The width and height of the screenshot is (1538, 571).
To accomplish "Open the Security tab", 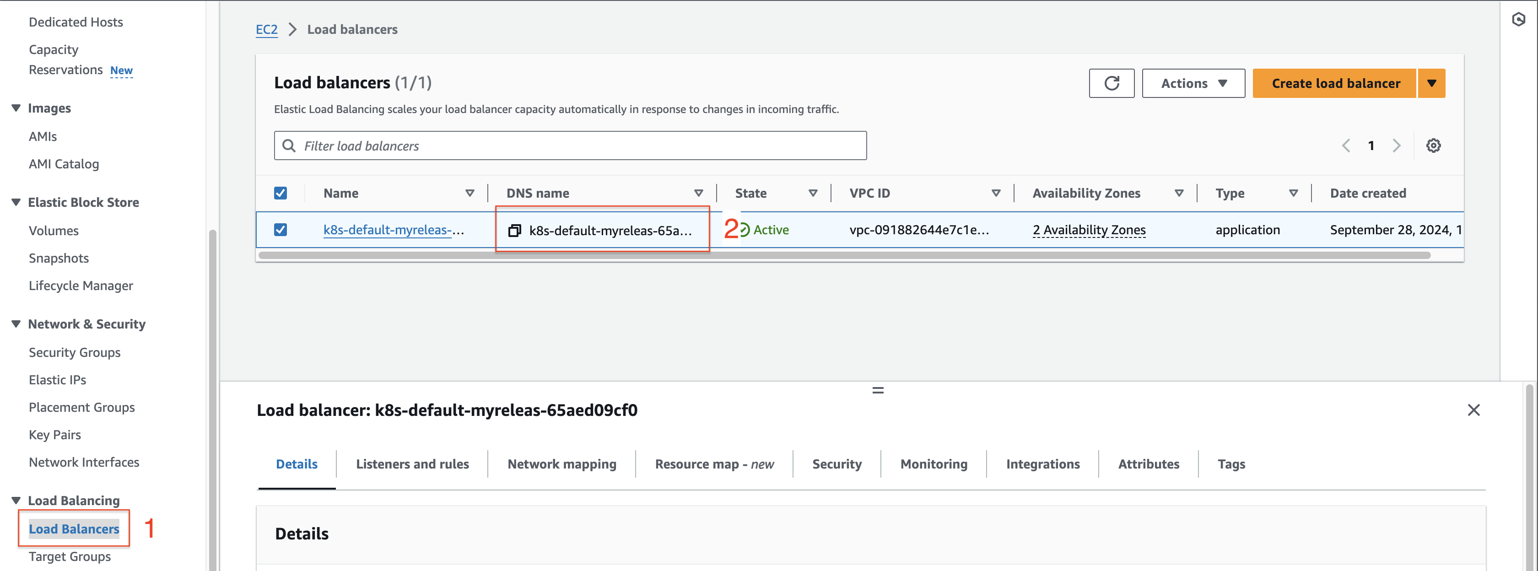I will [836, 464].
